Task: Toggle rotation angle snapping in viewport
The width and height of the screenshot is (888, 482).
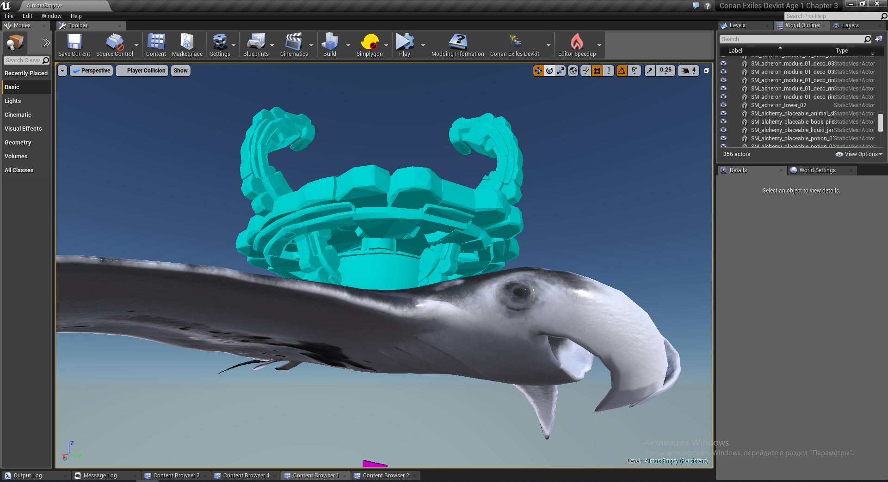Action: (x=622, y=71)
